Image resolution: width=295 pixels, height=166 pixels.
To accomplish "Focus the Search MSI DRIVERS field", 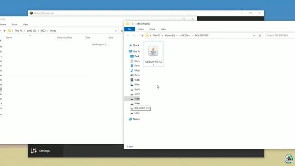I will [280, 36].
